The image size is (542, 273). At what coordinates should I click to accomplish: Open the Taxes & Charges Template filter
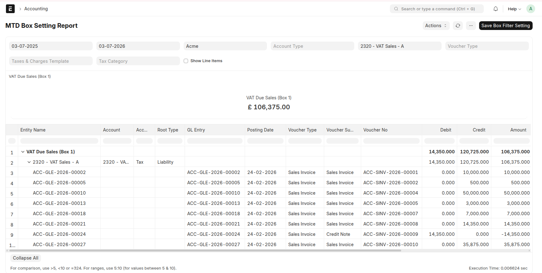click(x=51, y=61)
